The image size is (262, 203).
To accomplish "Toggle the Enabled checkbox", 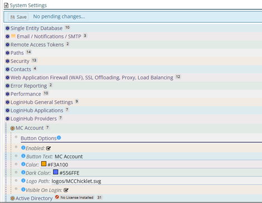I will click(x=48, y=148).
